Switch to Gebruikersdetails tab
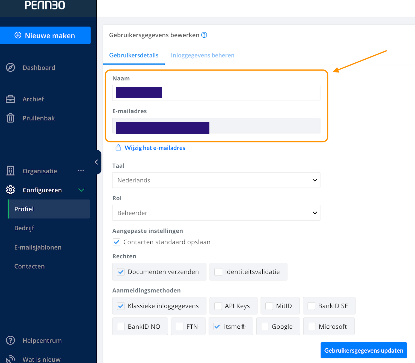 134,55
